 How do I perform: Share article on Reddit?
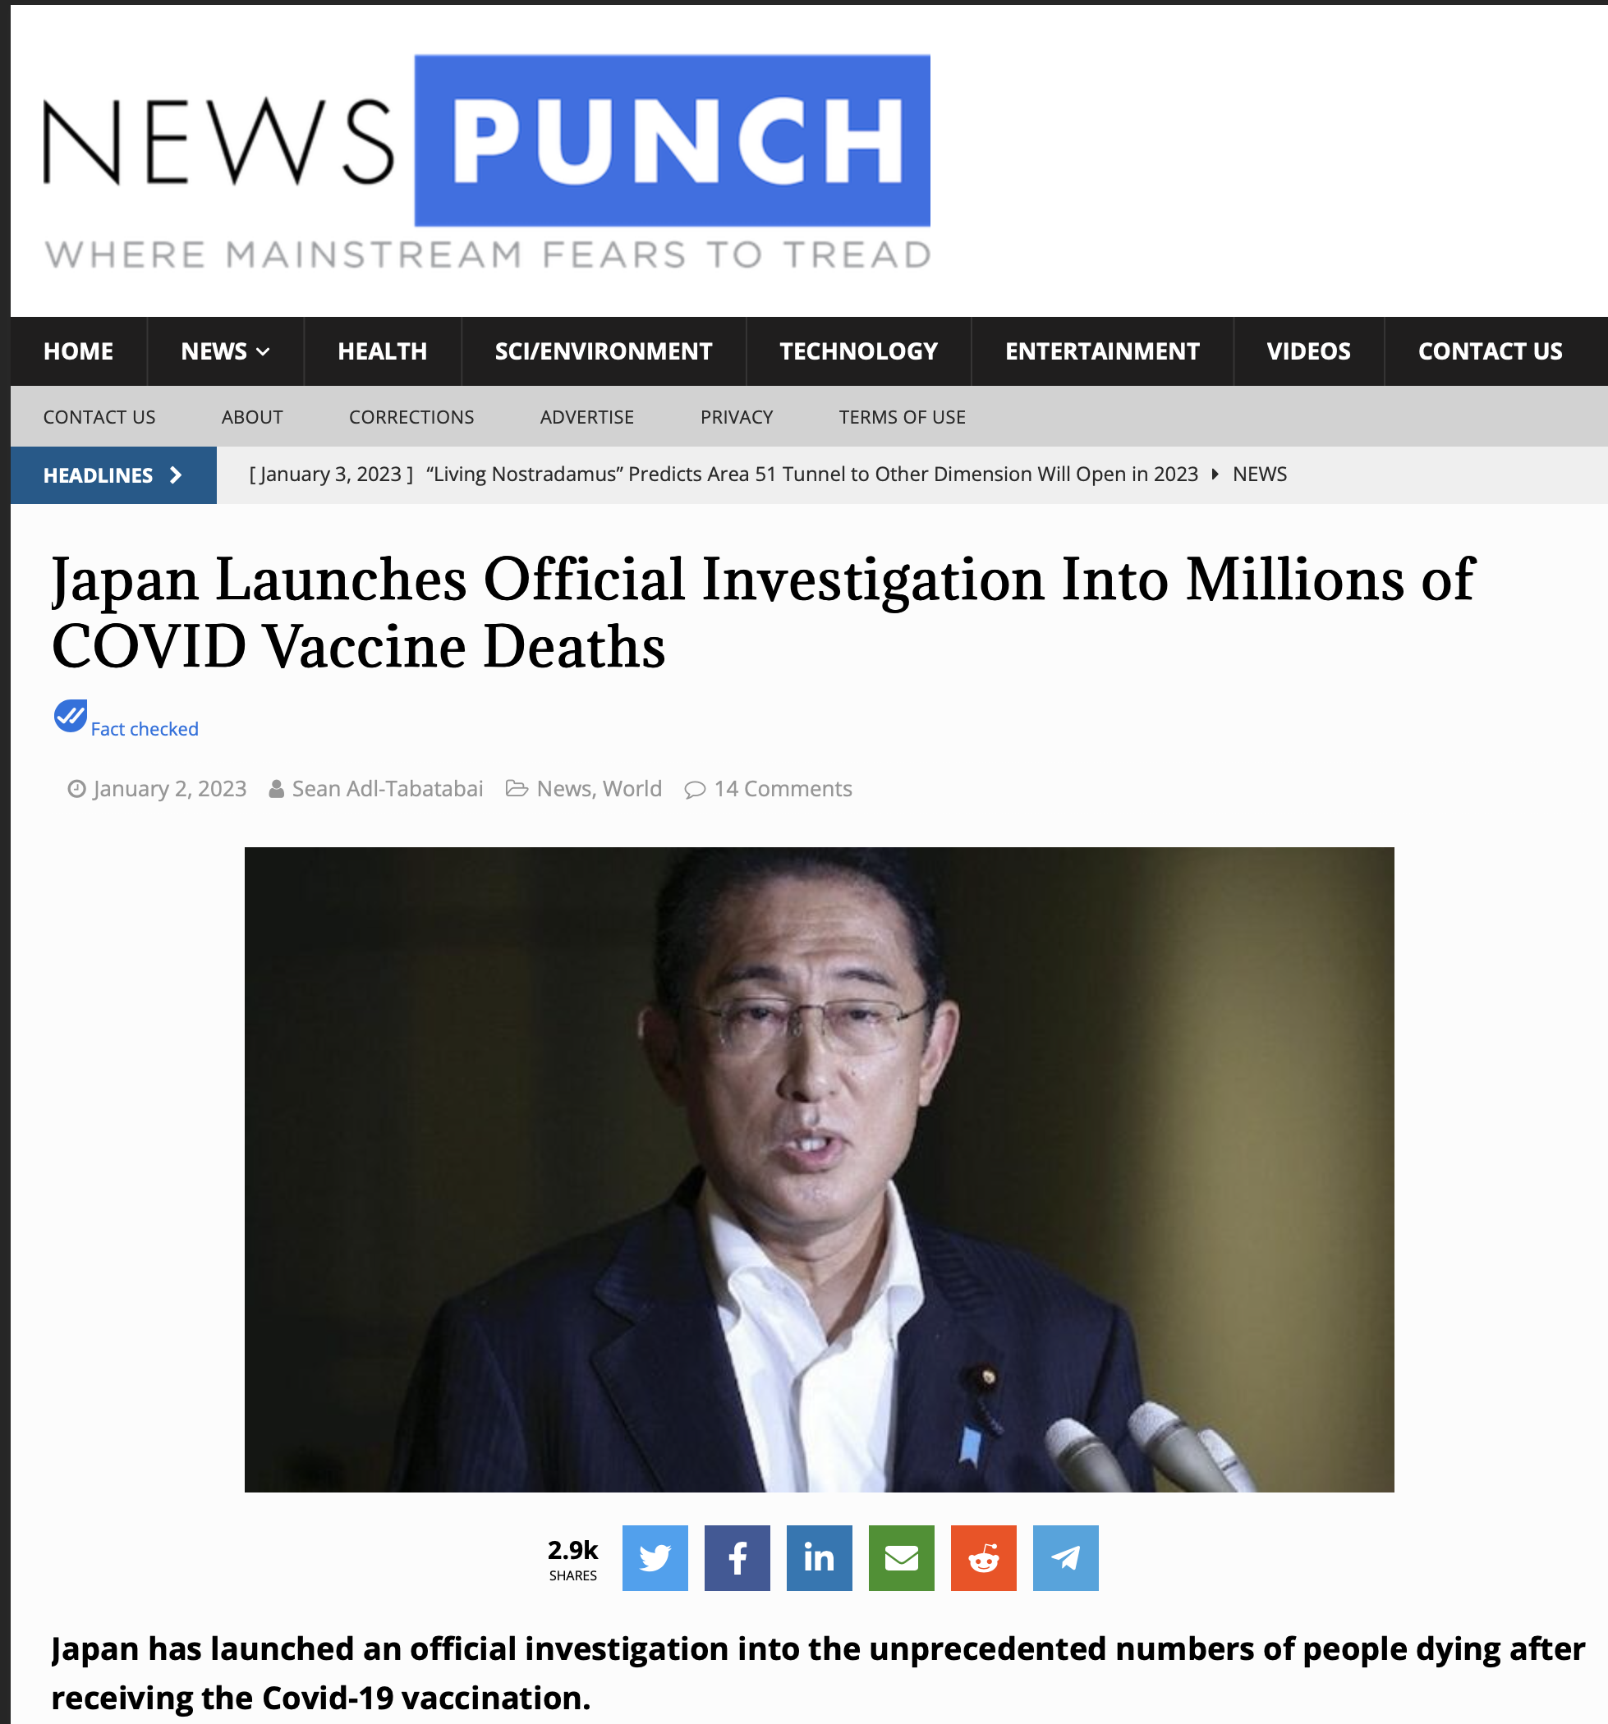(x=984, y=1557)
